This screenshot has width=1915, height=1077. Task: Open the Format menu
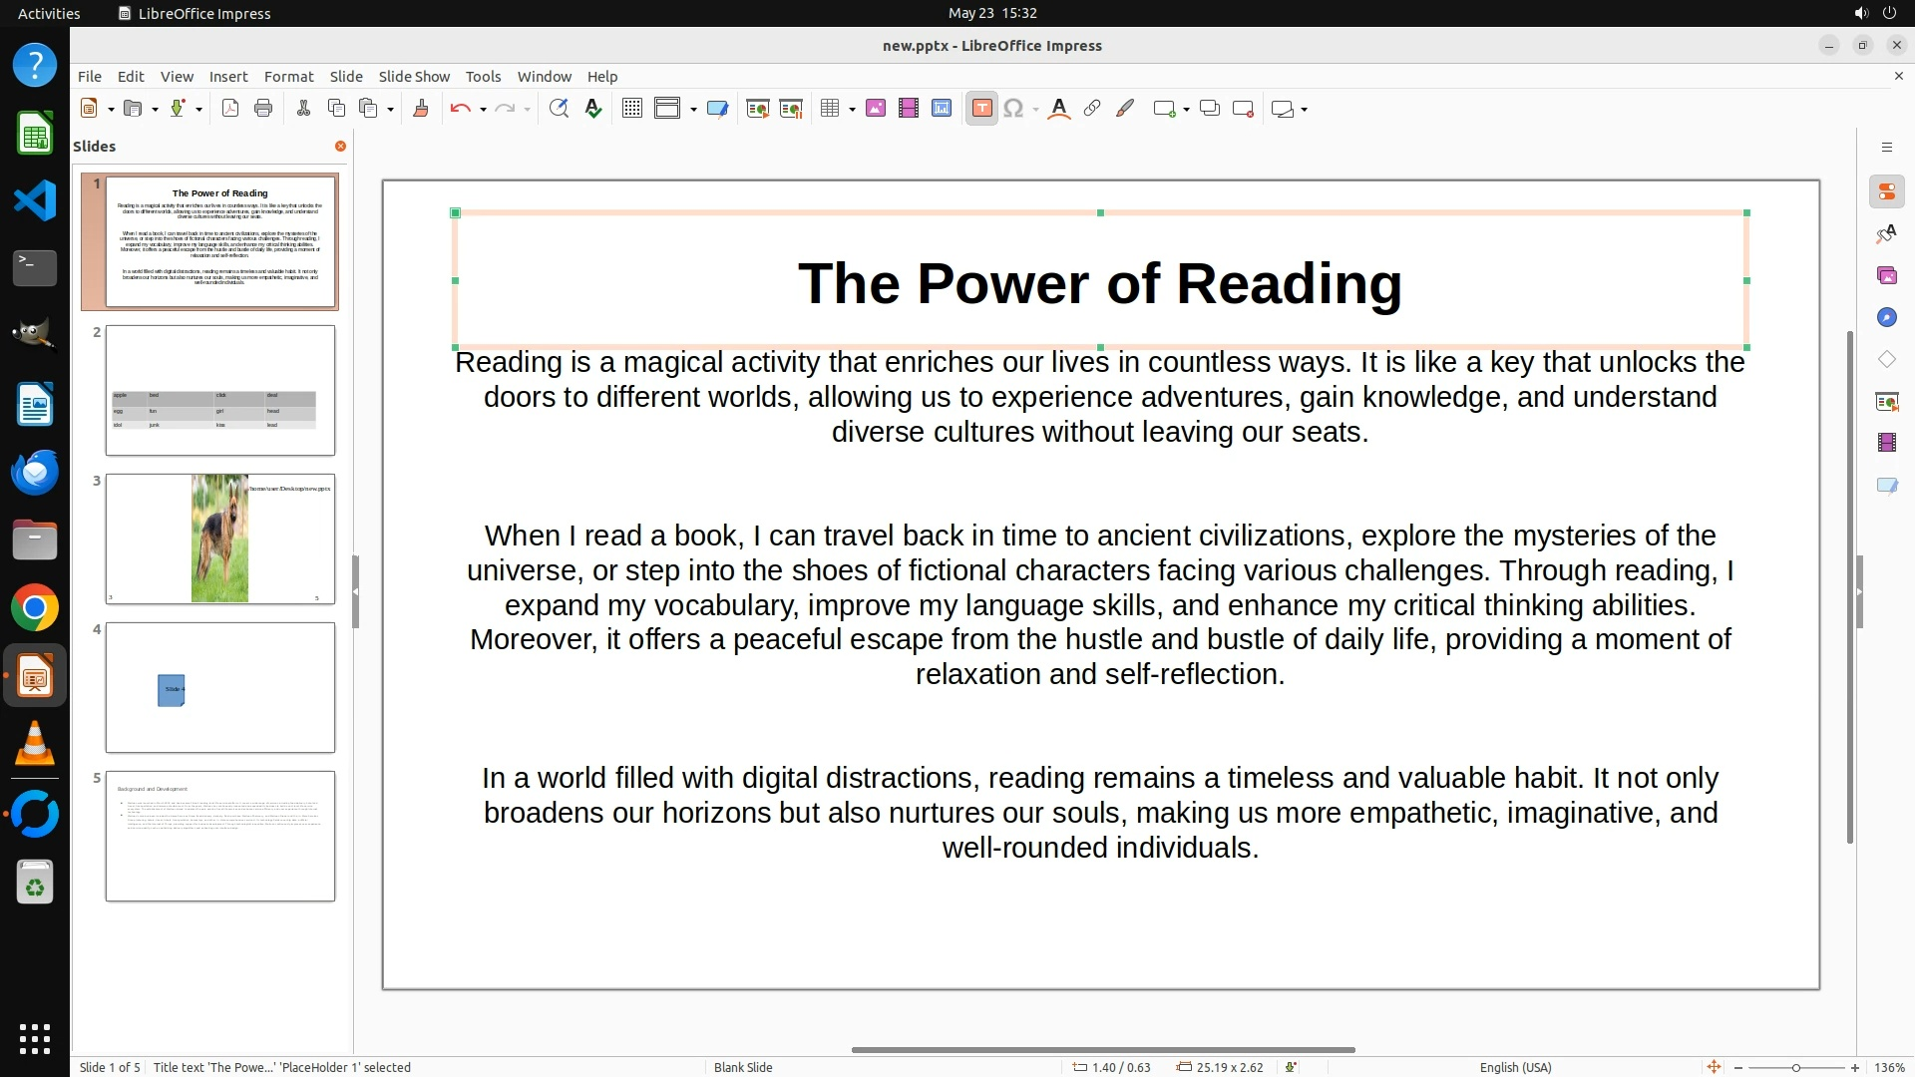(x=288, y=77)
